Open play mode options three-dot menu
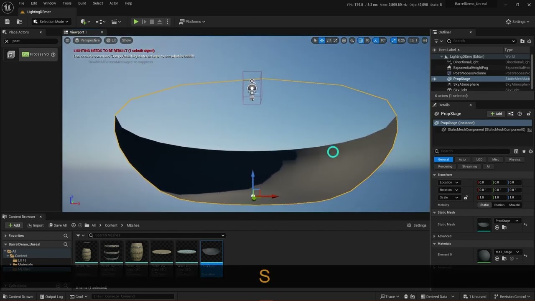The image size is (535, 301). click(168, 22)
